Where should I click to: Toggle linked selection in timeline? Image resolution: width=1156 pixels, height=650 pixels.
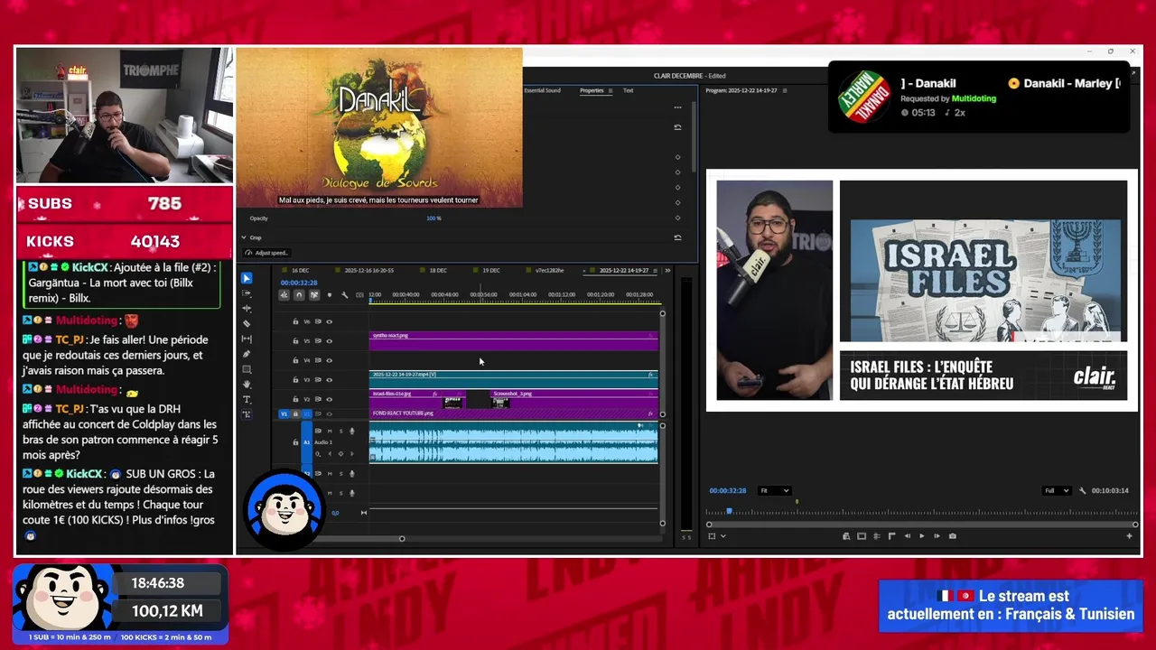tap(314, 295)
